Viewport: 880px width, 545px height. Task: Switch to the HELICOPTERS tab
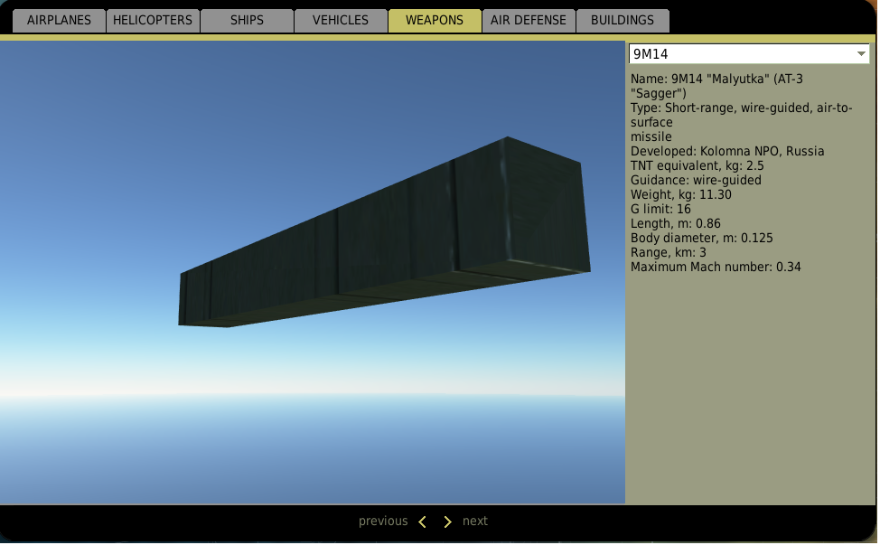[153, 21]
